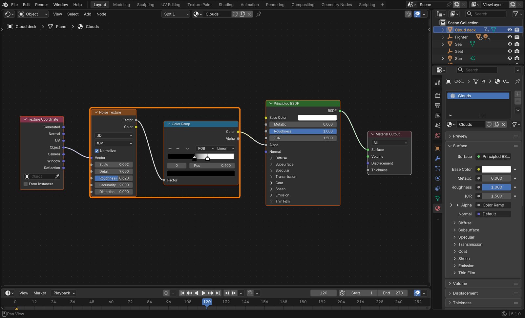Open the World properties tab icon
Viewport: 525px width, 318px height.
[437, 135]
